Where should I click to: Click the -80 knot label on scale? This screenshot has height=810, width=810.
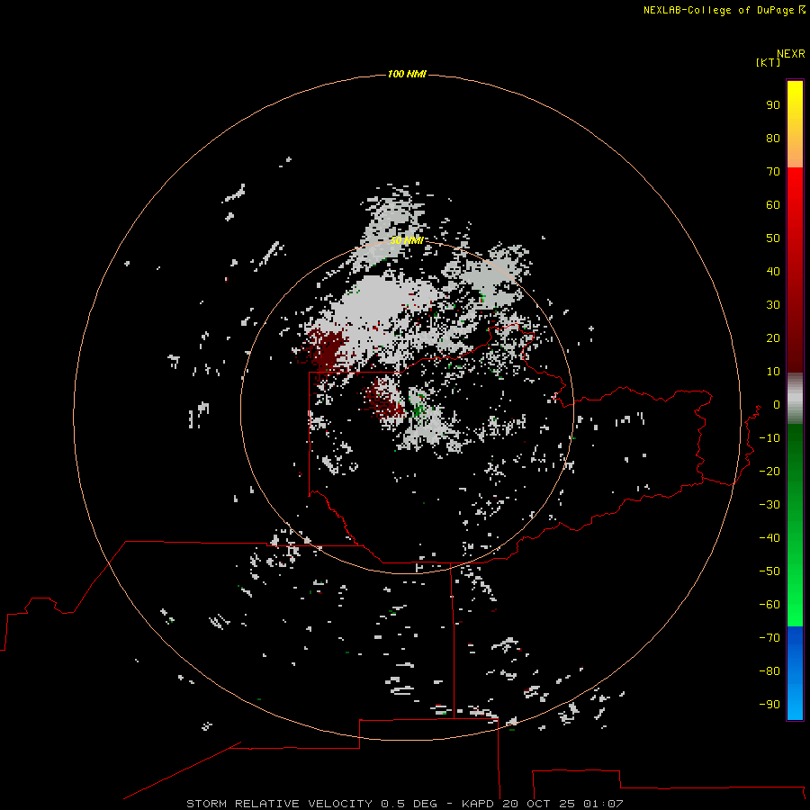point(769,671)
